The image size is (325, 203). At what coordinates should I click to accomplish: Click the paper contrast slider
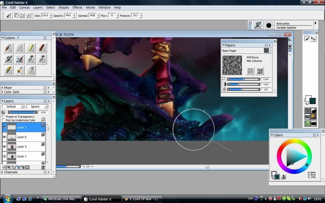(x=244, y=84)
